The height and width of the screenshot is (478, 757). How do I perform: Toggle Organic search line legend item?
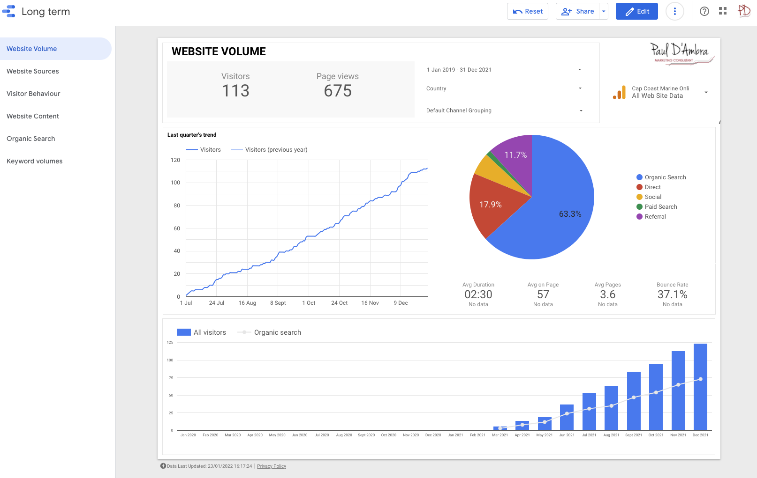pyautogui.click(x=269, y=332)
